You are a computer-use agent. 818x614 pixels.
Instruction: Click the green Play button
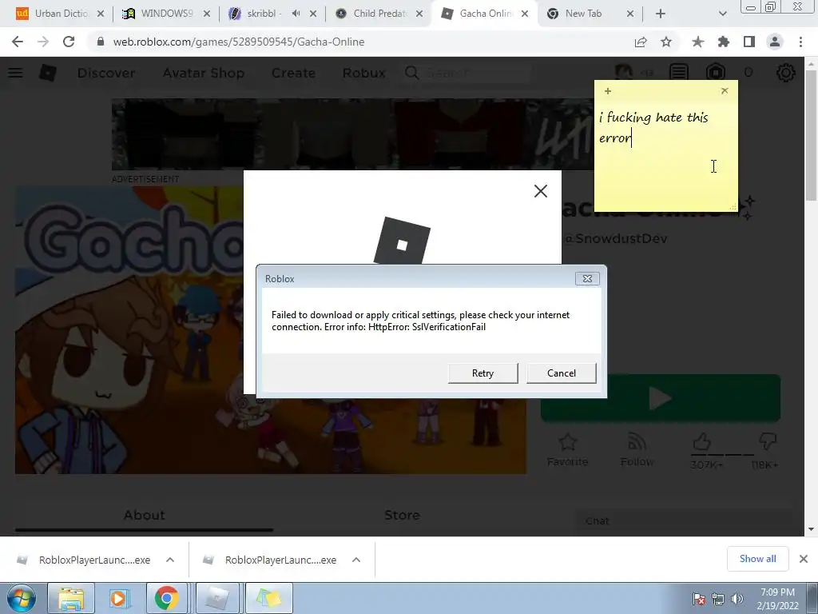click(661, 398)
